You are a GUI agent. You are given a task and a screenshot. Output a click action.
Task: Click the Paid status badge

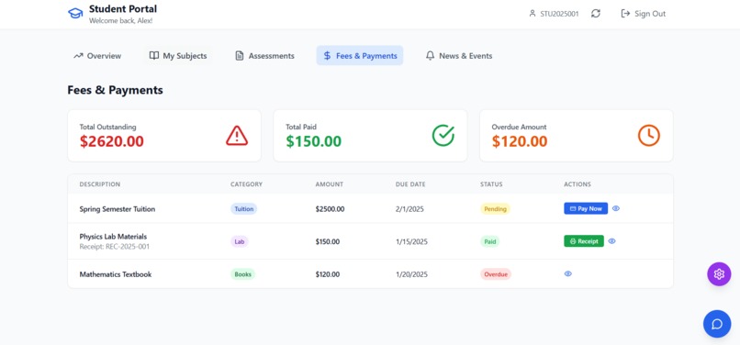tap(490, 241)
